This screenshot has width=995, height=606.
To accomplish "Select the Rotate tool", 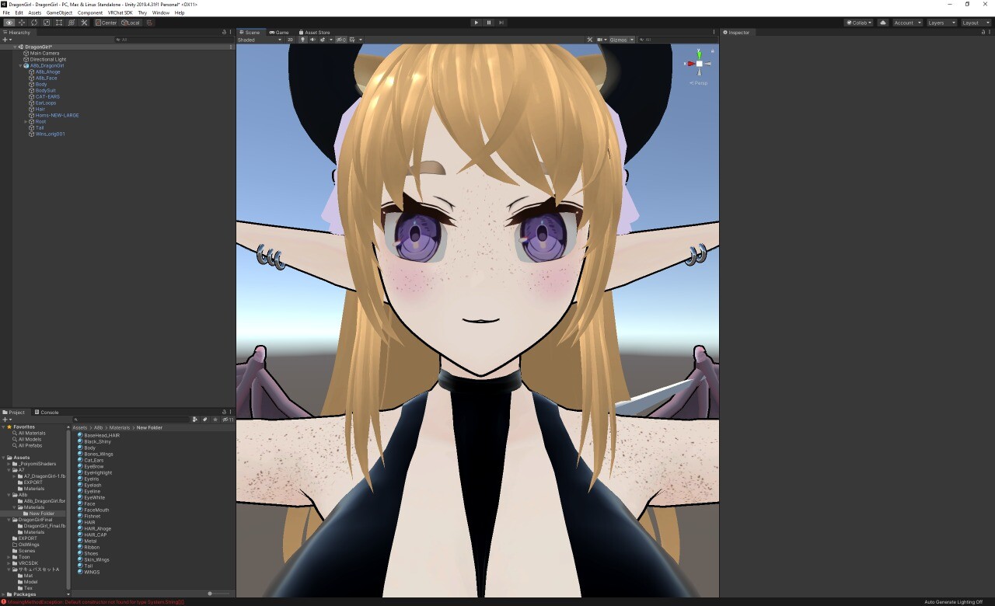I will pyautogui.click(x=33, y=23).
